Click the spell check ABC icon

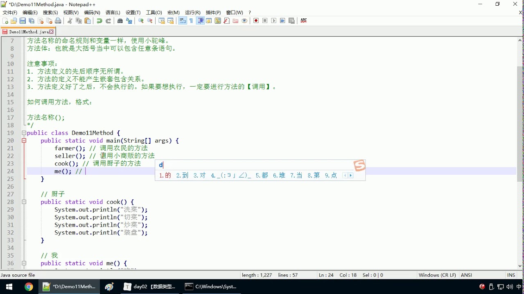304,20
